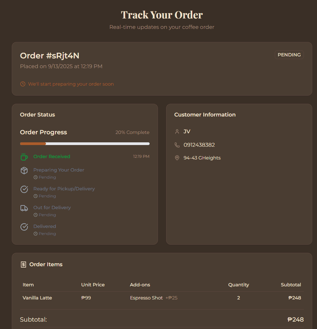Click the location pin beside 94-43 GHeights
317x329 pixels.
pos(177,157)
